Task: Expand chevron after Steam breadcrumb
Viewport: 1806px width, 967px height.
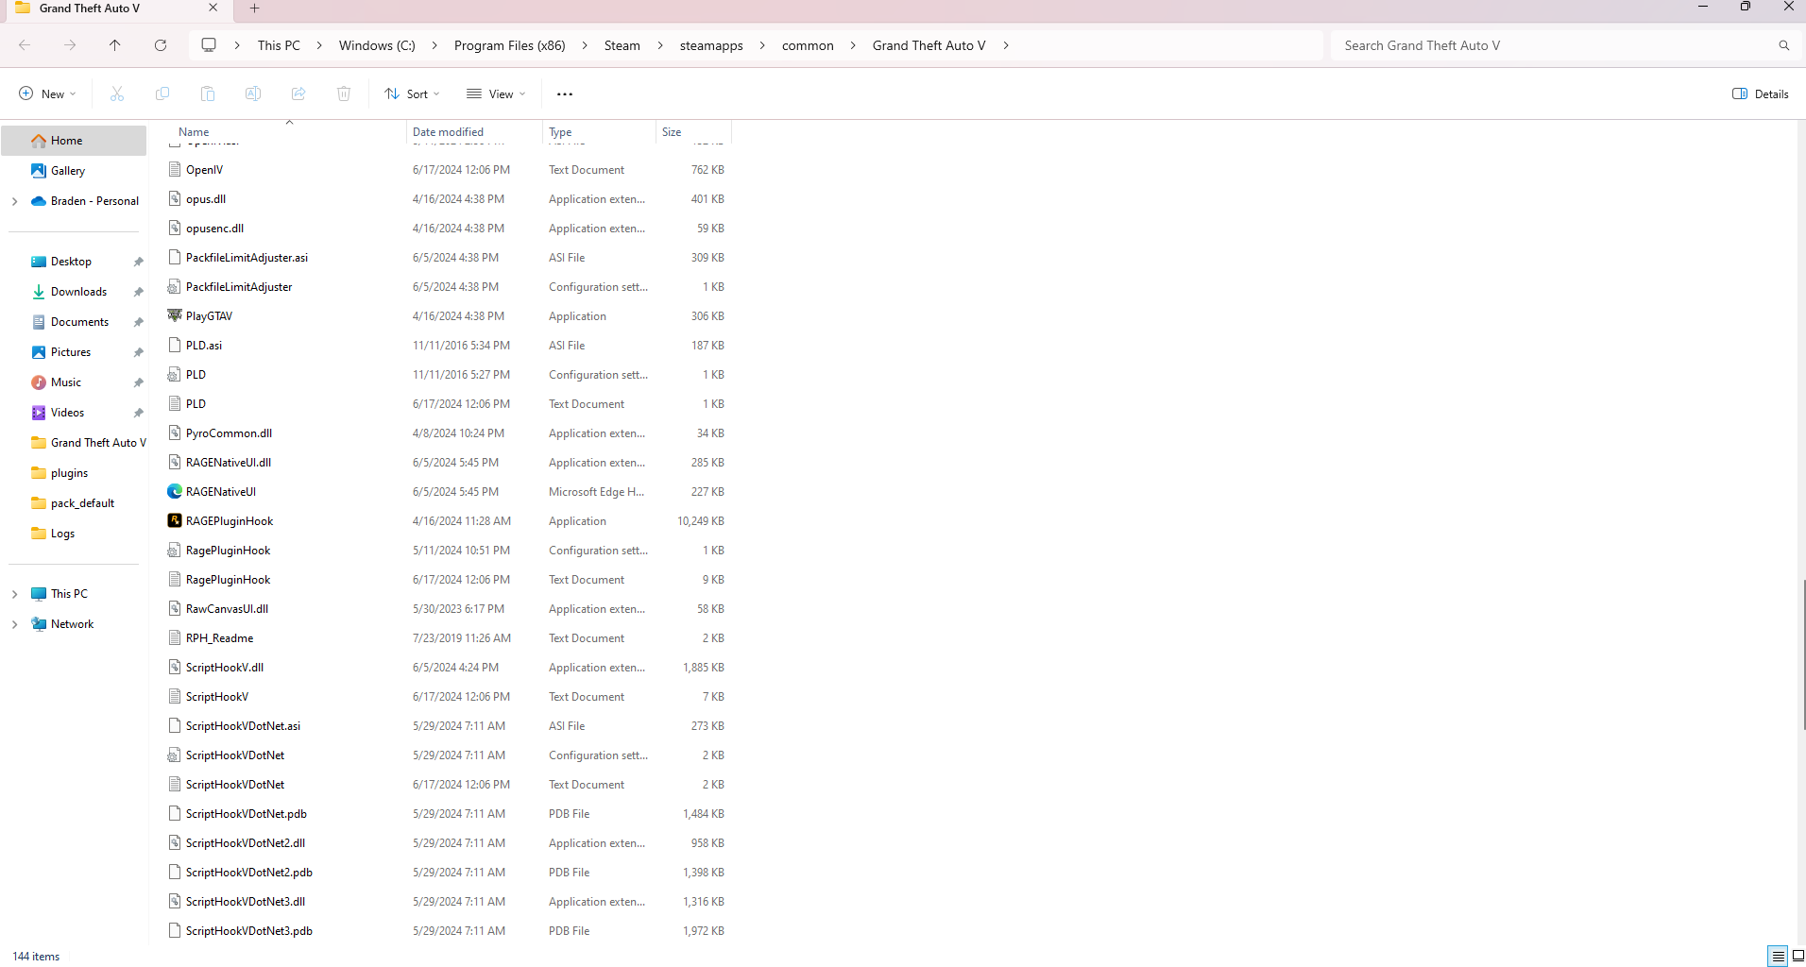Action: click(660, 45)
